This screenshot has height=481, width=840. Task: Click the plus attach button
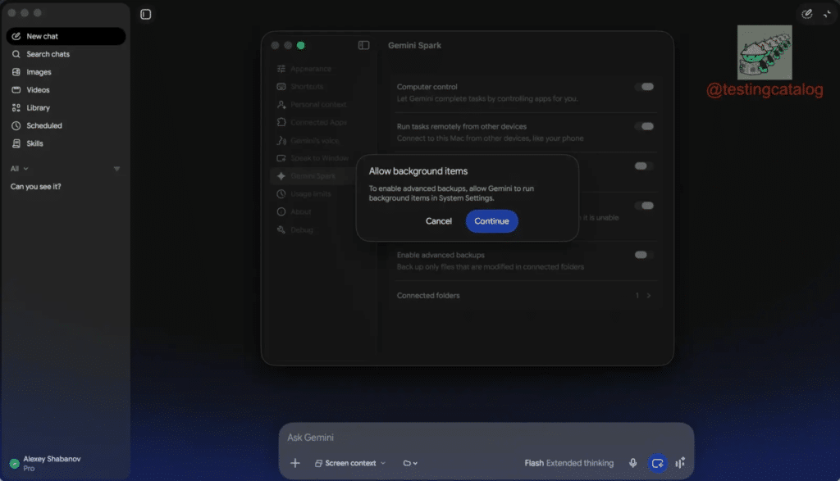[x=295, y=463]
